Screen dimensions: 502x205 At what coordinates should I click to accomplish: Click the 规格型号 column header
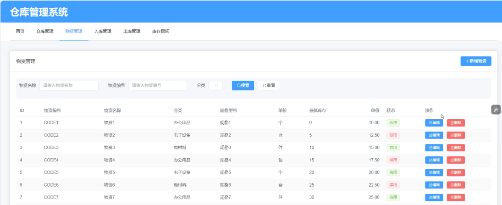(229, 111)
